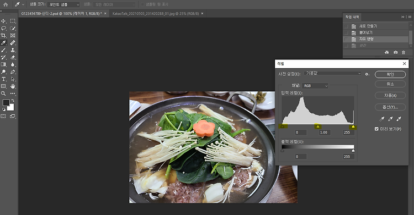Set history brush source for 자유 변형
Screen dimensions: 414x215
[346, 39]
